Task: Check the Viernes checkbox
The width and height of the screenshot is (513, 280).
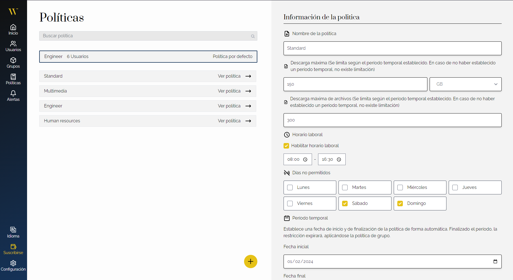Action: [290, 204]
